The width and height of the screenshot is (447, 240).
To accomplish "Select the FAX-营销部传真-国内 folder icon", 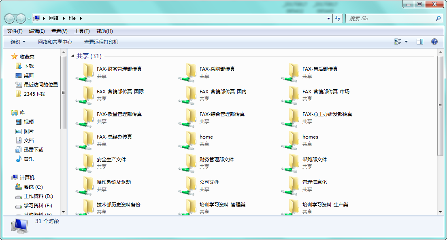I will (x=187, y=95).
